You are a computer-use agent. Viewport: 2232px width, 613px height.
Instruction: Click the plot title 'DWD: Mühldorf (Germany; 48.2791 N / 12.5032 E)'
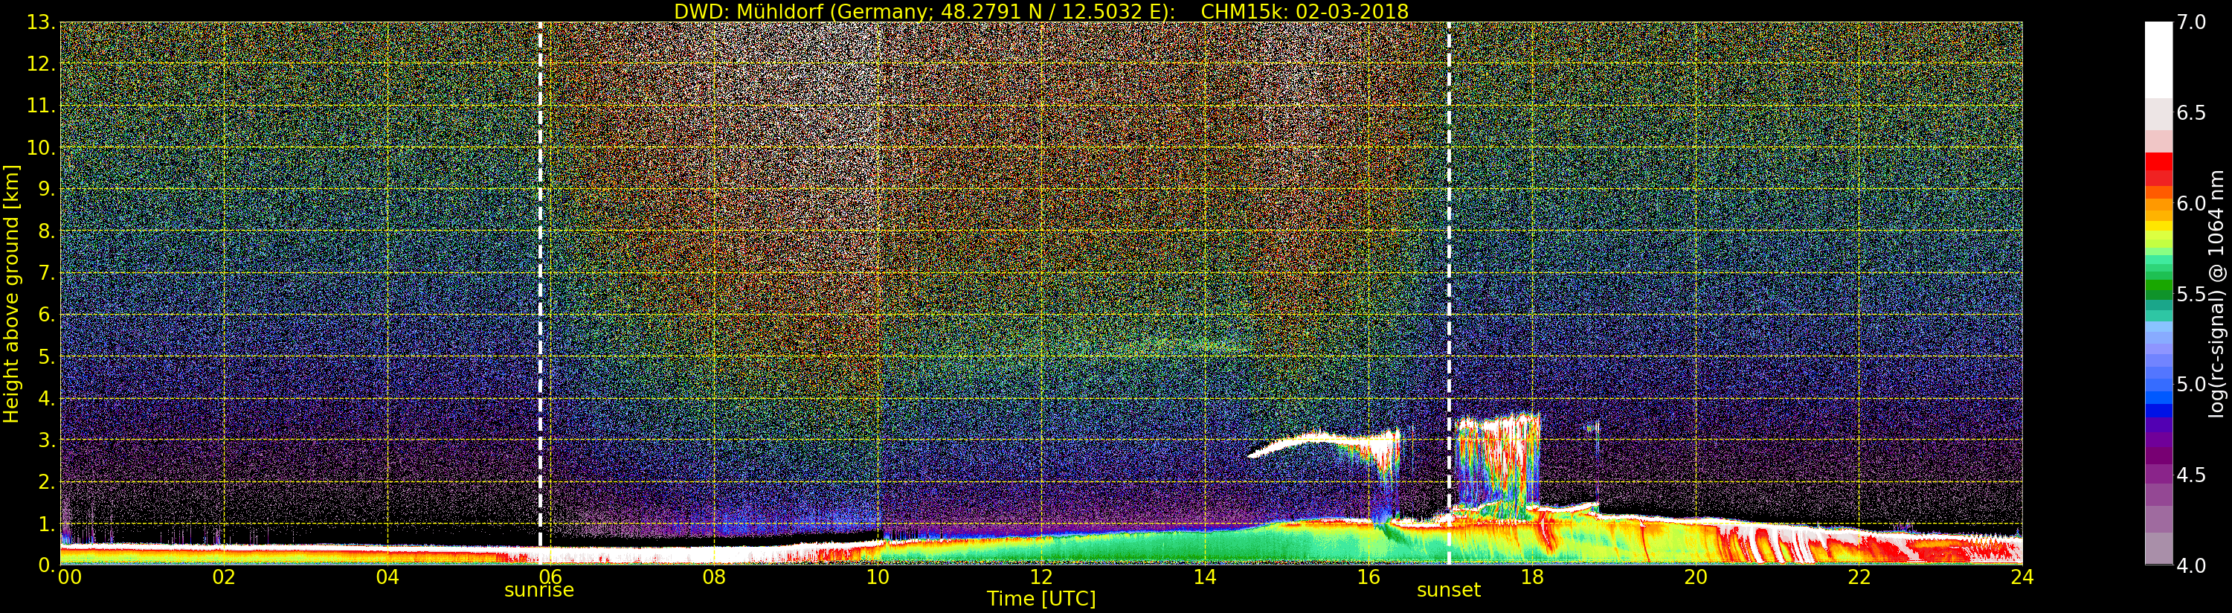(x=924, y=11)
